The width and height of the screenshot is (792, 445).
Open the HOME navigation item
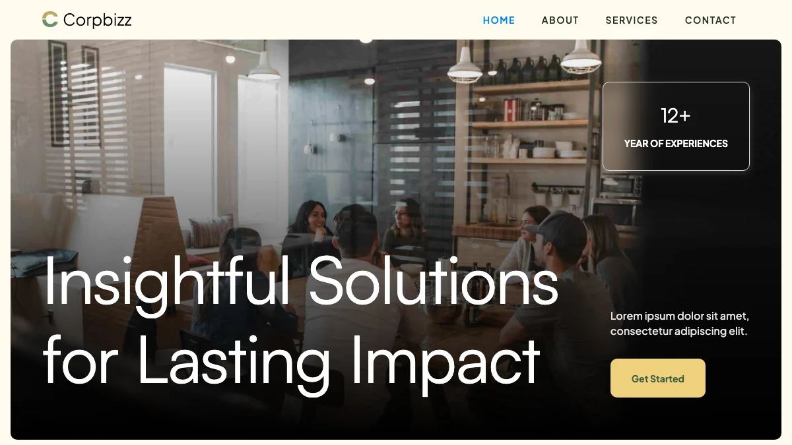click(x=499, y=20)
